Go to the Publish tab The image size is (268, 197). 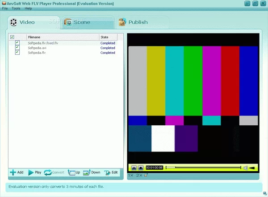[142, 22]
